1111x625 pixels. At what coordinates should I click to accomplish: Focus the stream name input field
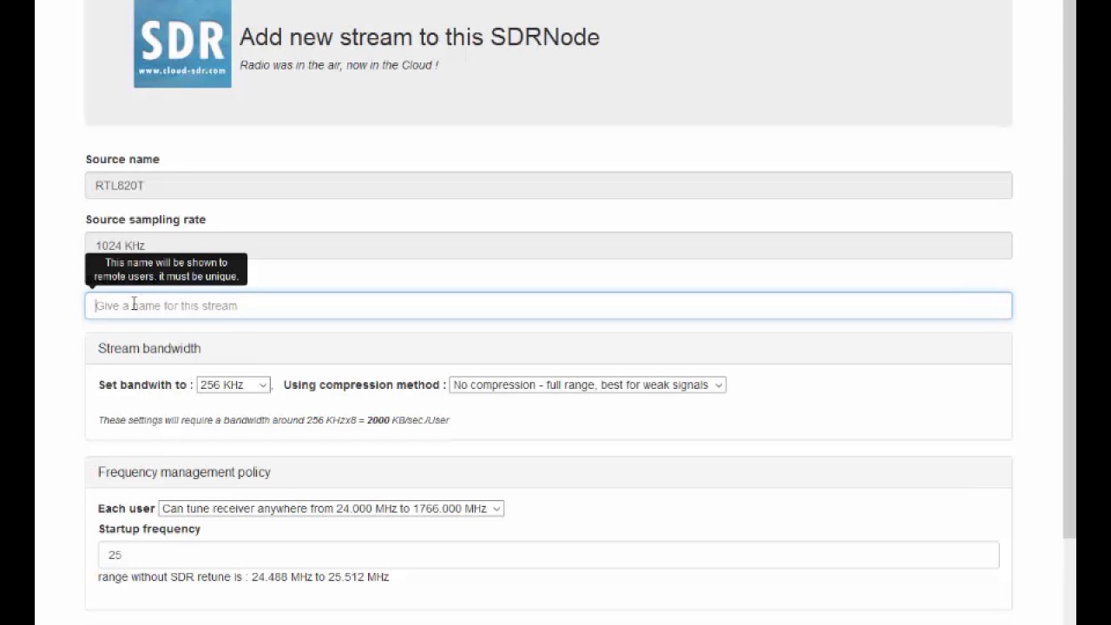(547, 306)
